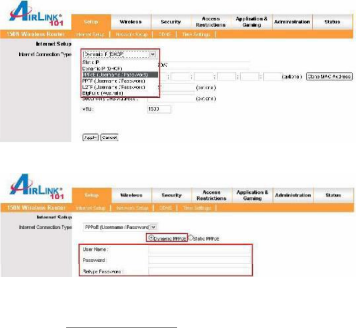Choose BigPond (Australia) in the open list
Image resolution: width=356 pixels, height=328 pixels.
[103, 93]
